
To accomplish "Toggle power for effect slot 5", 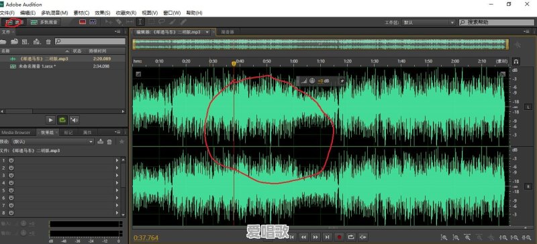I will click(x=11, y=190).
